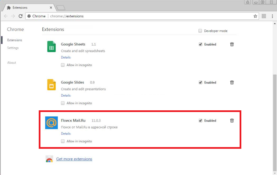This screenshot has width=277, height=175.
Task: Remove Google Slides with its trash icon
Action: 232,82
